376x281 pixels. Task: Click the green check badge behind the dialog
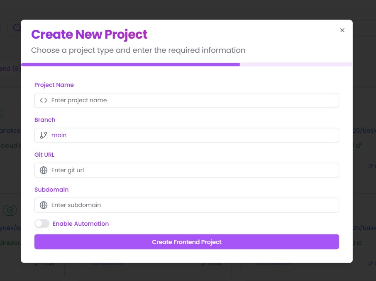pos(10,210)
